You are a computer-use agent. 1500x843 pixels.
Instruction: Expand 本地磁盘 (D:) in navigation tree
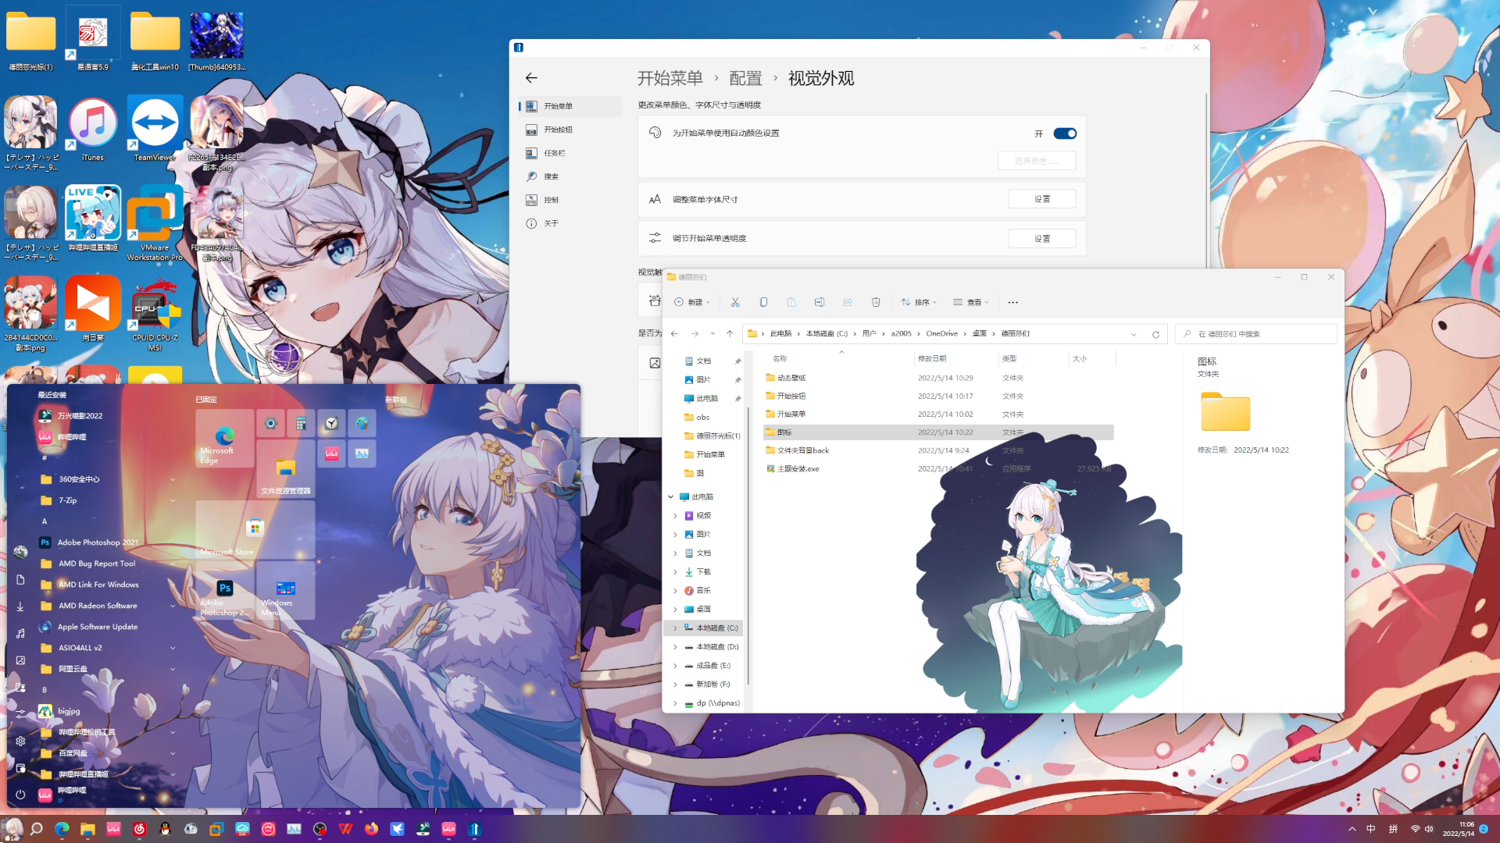click(x=676, y=647)
